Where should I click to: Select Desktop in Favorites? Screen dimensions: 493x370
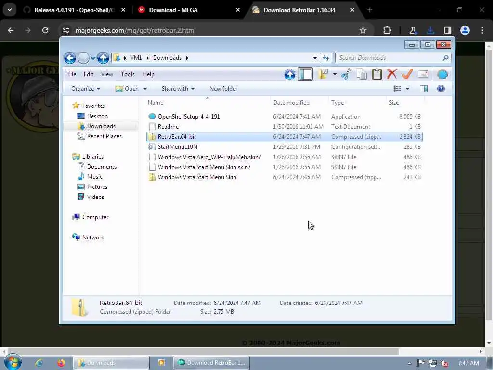[97, 116]
